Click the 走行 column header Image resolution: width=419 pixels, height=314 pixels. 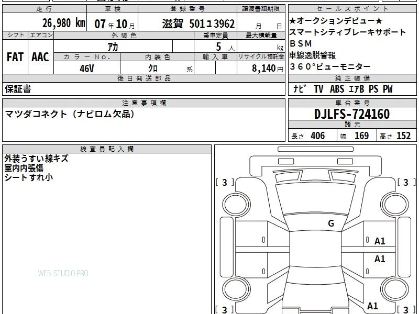pyautogui.click(x=45, y=9)
